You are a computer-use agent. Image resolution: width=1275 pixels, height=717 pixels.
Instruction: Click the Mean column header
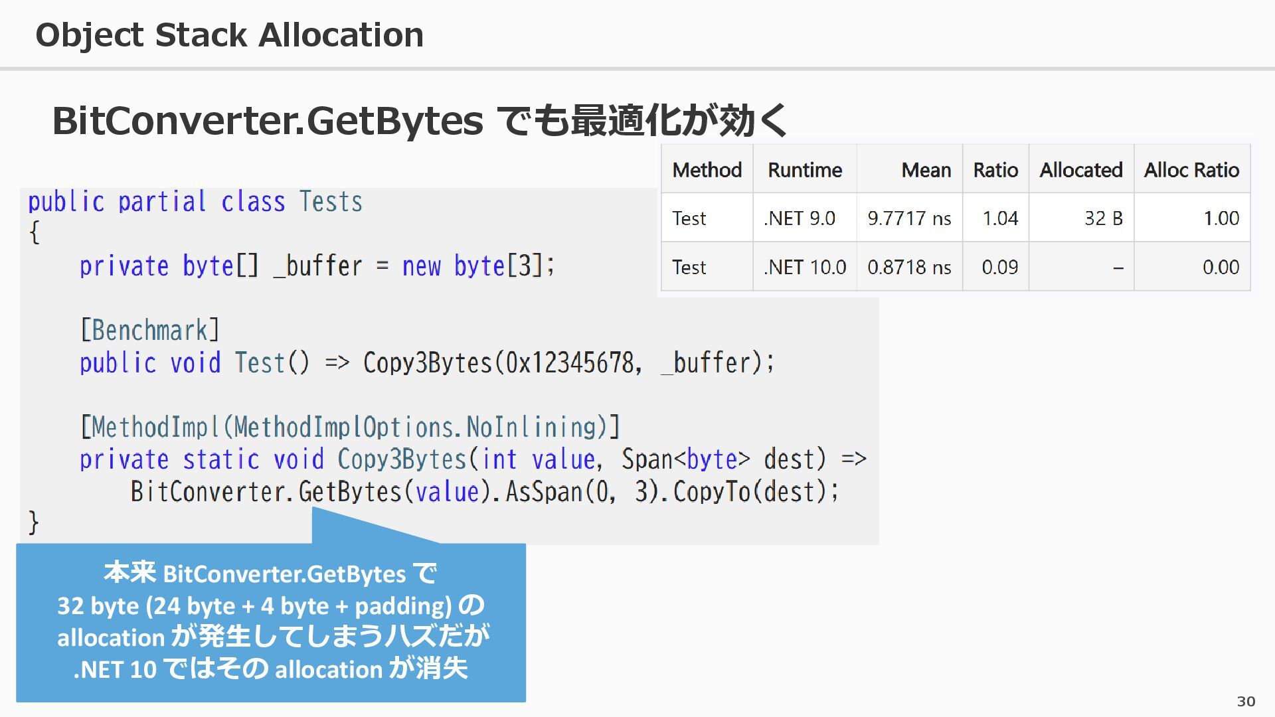pyautogui.click(x=926, y=170)
